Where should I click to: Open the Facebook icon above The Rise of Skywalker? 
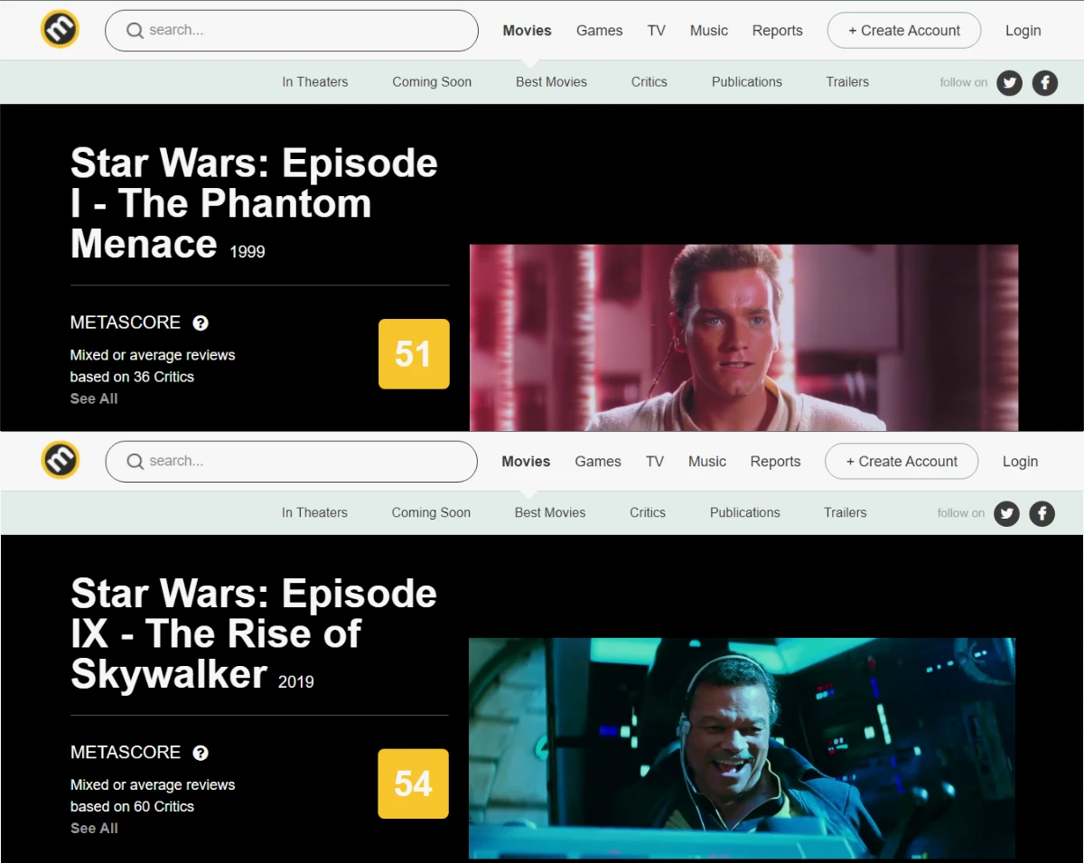(x=1042, y=514)
